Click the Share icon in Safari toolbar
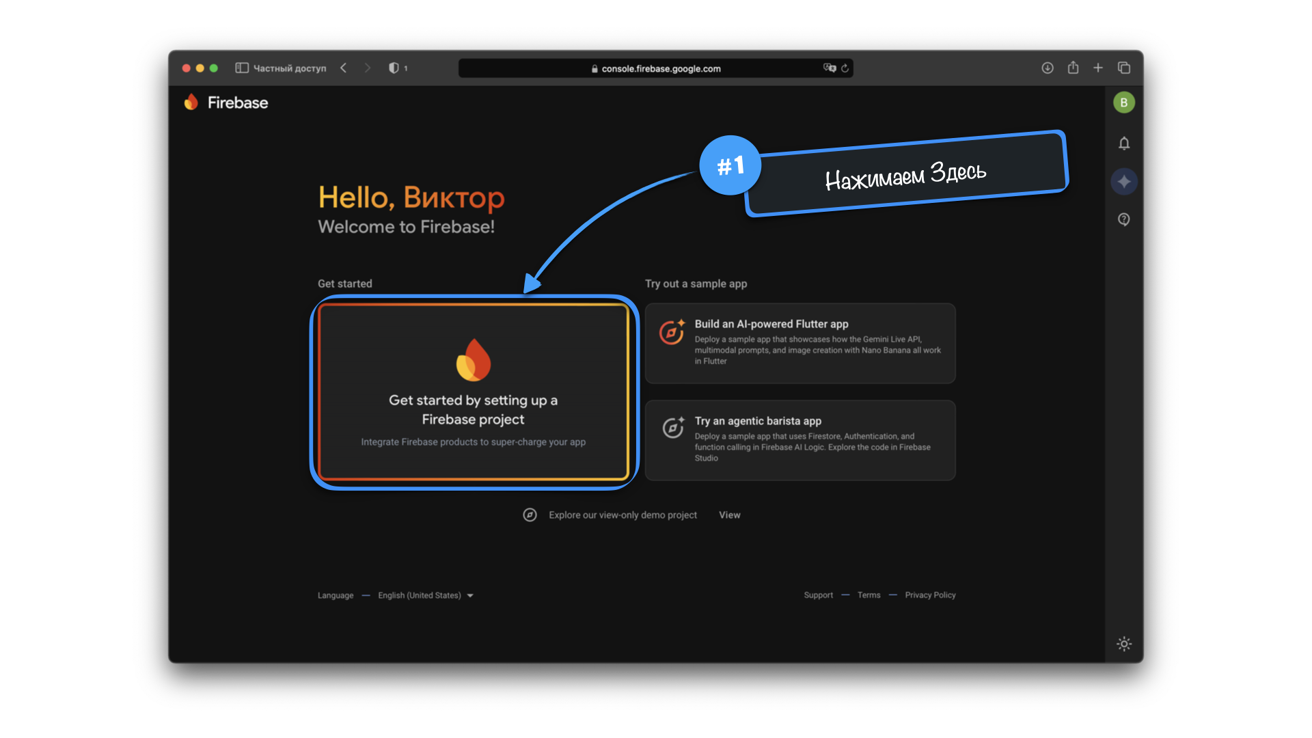 coord(1073,68)
